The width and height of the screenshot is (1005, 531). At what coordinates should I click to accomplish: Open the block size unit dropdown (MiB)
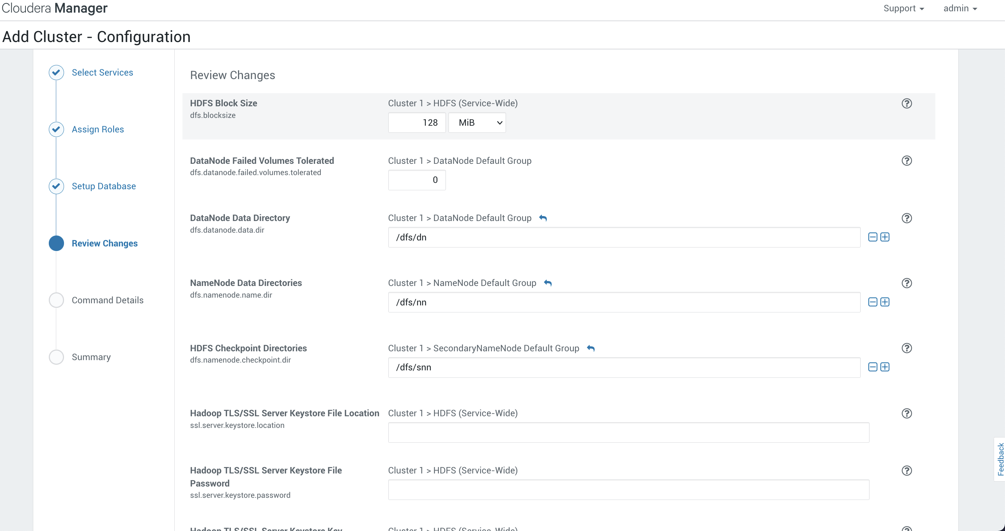pos(477,123)
